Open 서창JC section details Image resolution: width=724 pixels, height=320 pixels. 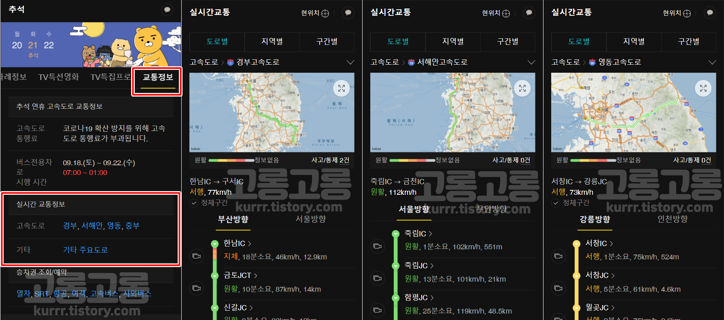click(600, 275)
